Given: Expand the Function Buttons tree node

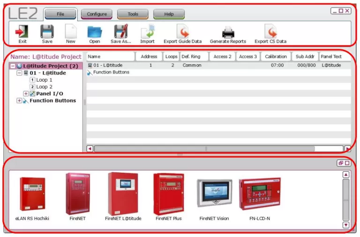Looking at the screenshot, I should 19,100.
